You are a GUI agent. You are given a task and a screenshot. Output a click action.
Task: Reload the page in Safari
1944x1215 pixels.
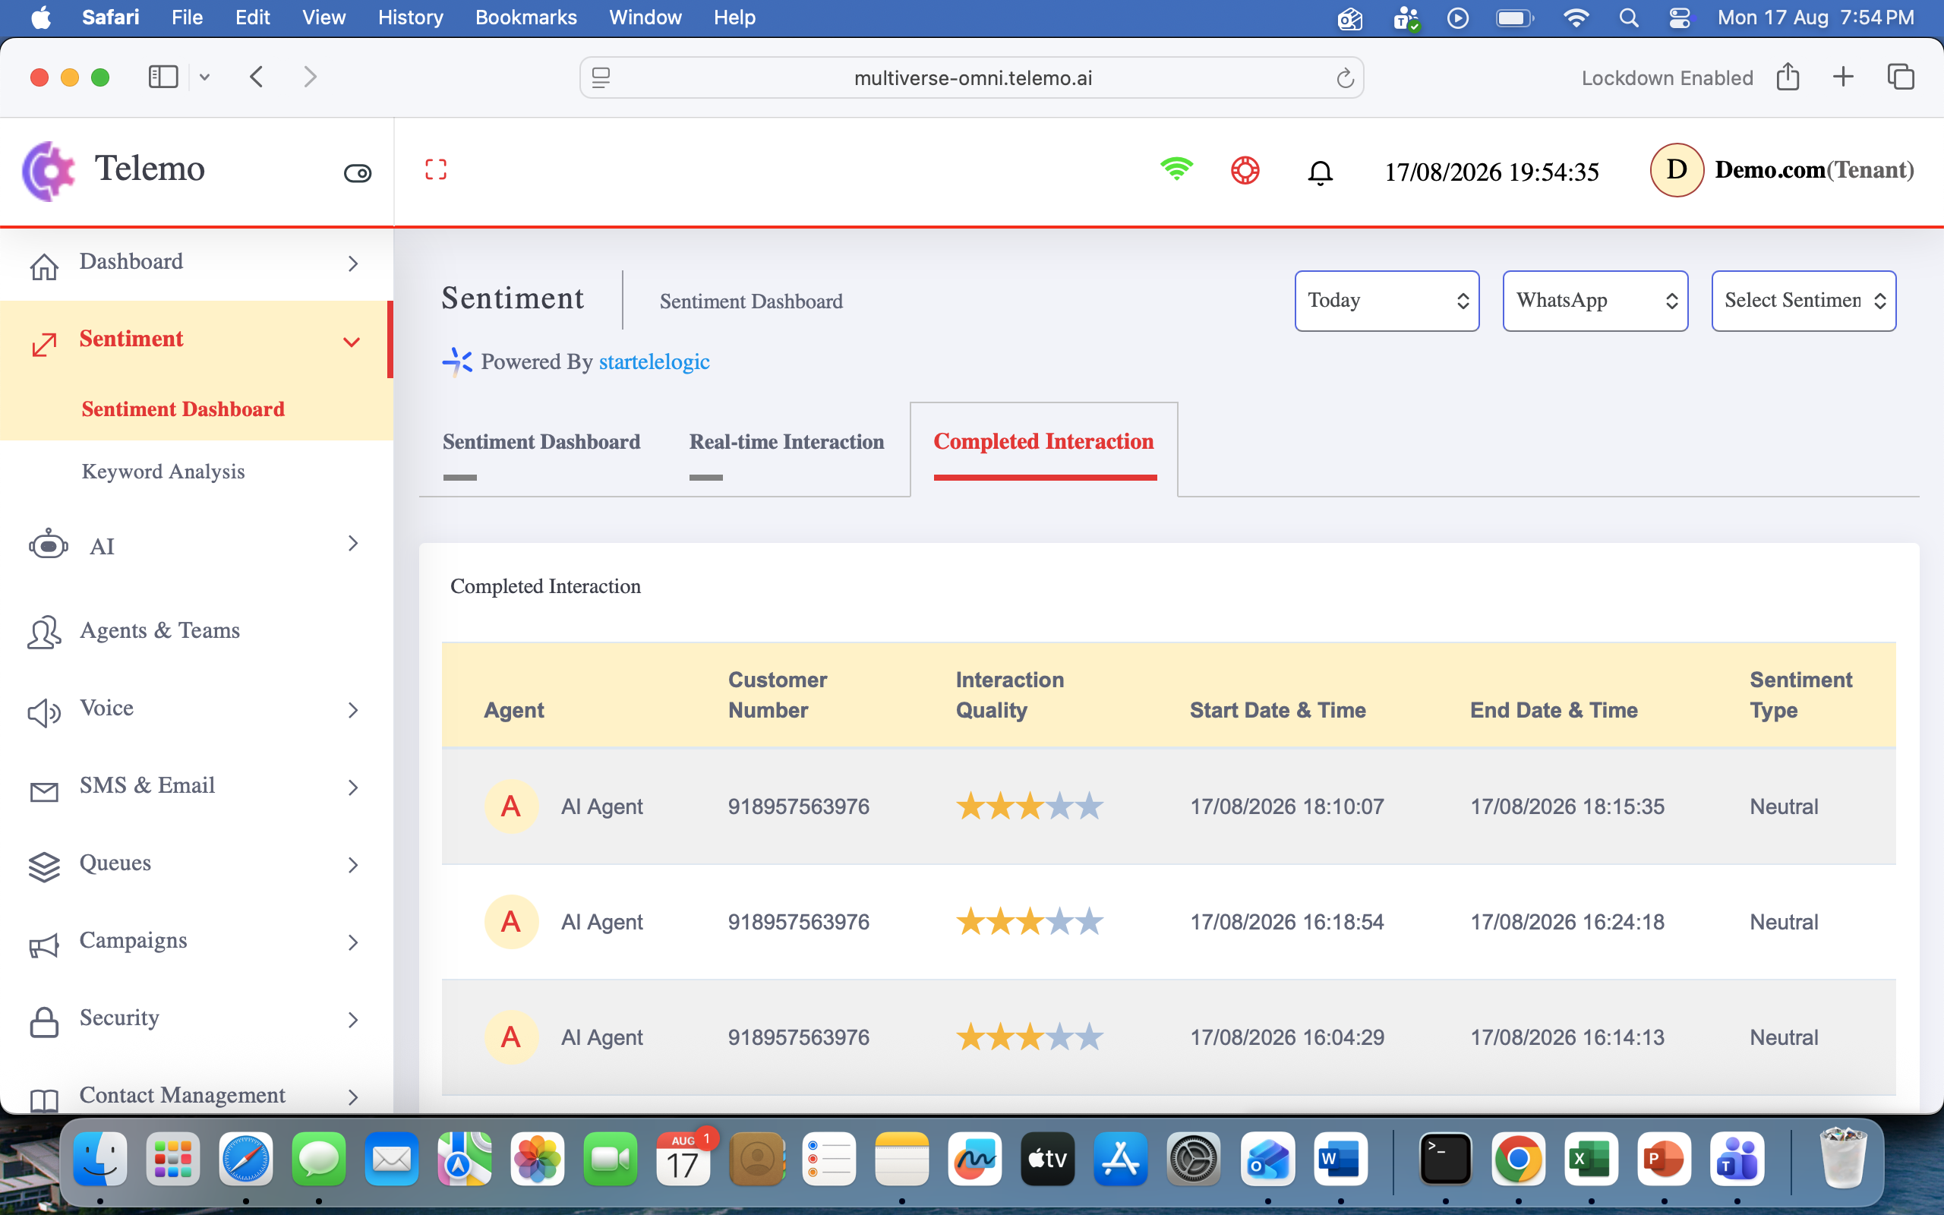(1345, 78)
